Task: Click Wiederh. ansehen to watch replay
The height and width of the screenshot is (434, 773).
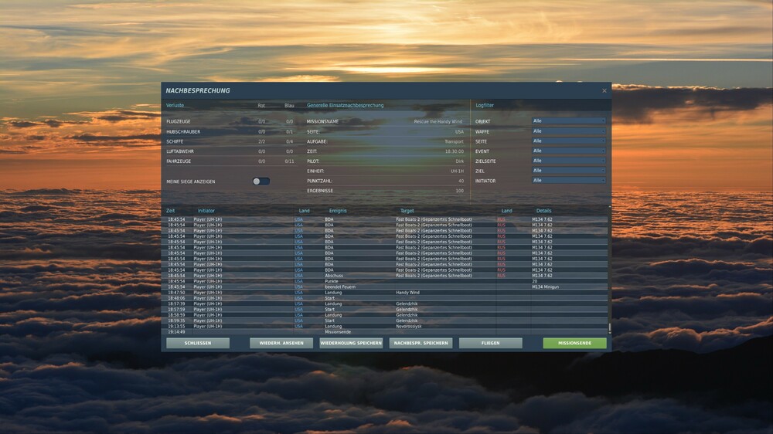Action: (281, 343)
